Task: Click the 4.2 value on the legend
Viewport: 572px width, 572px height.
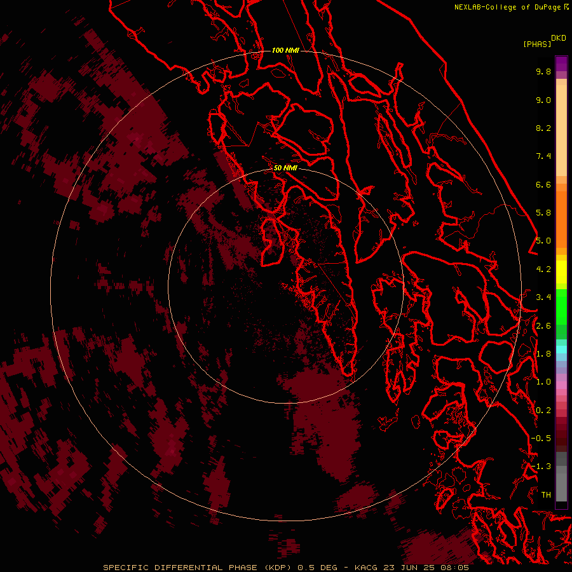Action: [x=543, y=269]
